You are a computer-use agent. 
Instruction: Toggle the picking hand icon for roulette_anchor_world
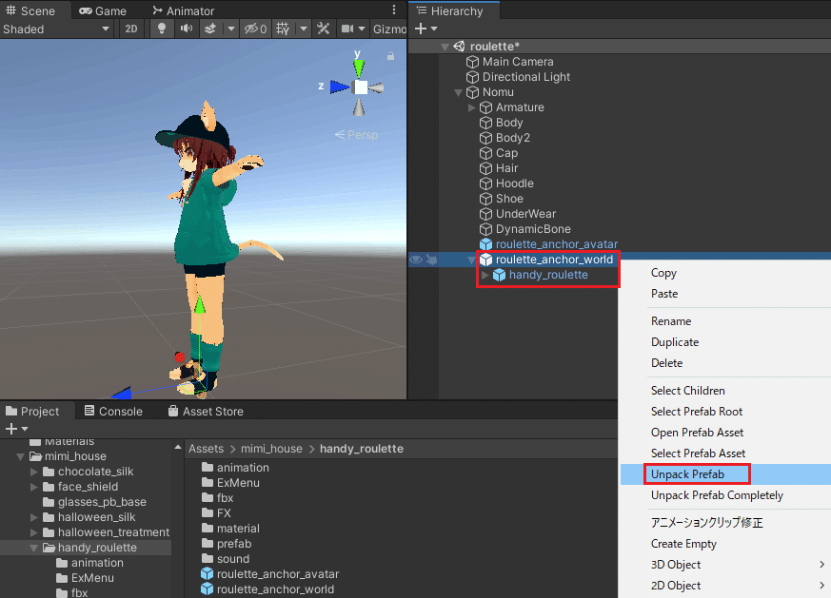coord(432,260)
